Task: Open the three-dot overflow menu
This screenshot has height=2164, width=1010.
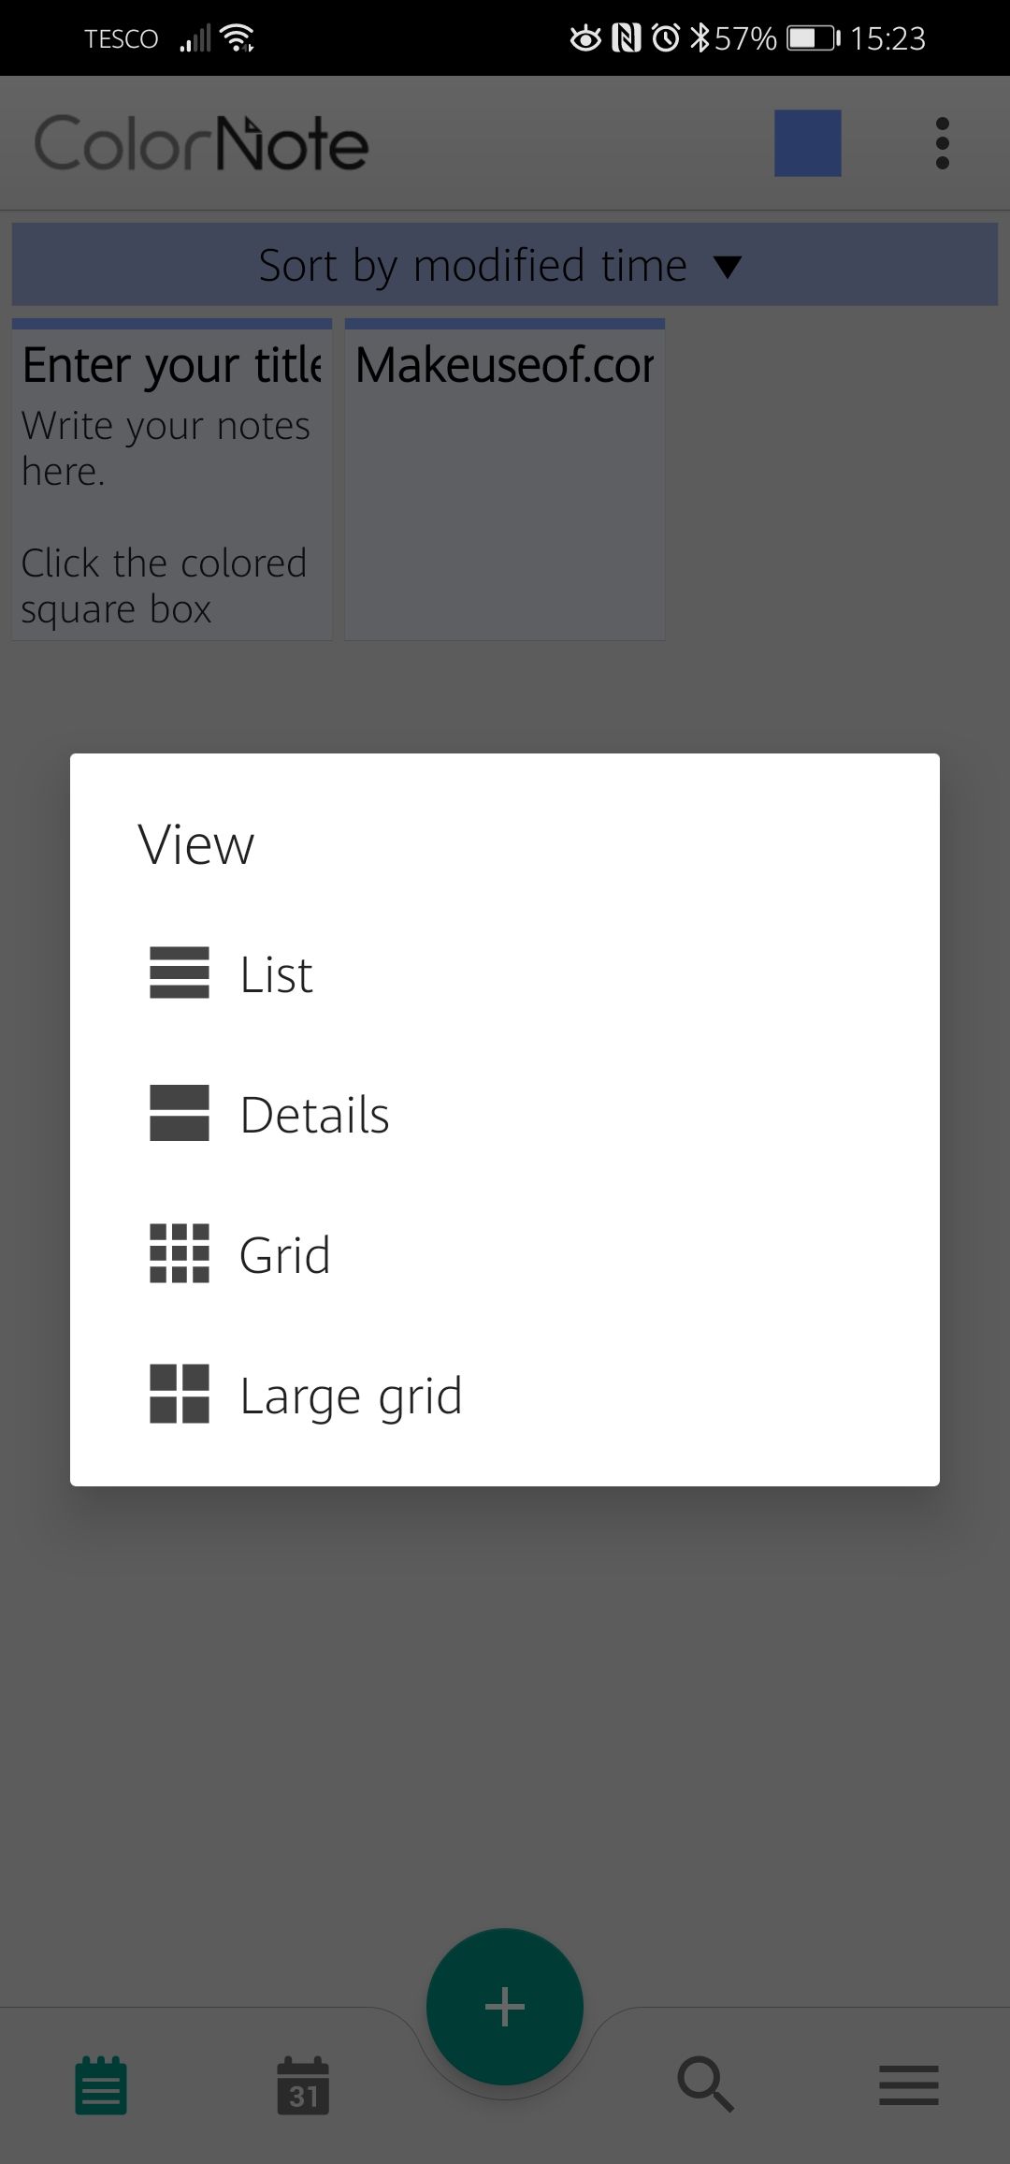Action: click(942, 143)
